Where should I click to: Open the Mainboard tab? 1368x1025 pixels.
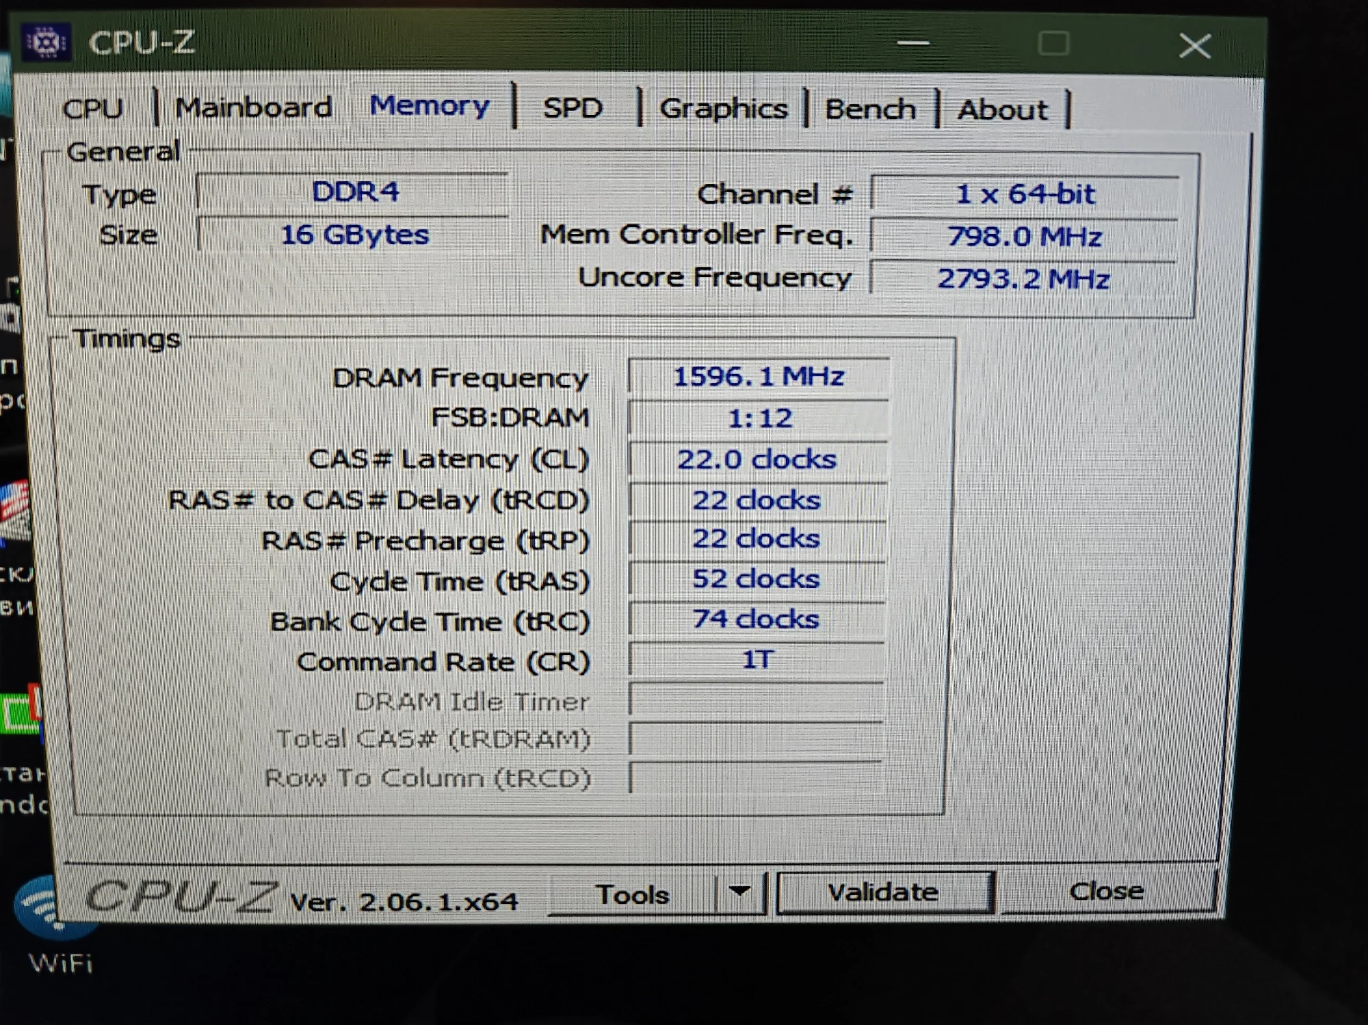pyautogui.click(x=253, y=108)
